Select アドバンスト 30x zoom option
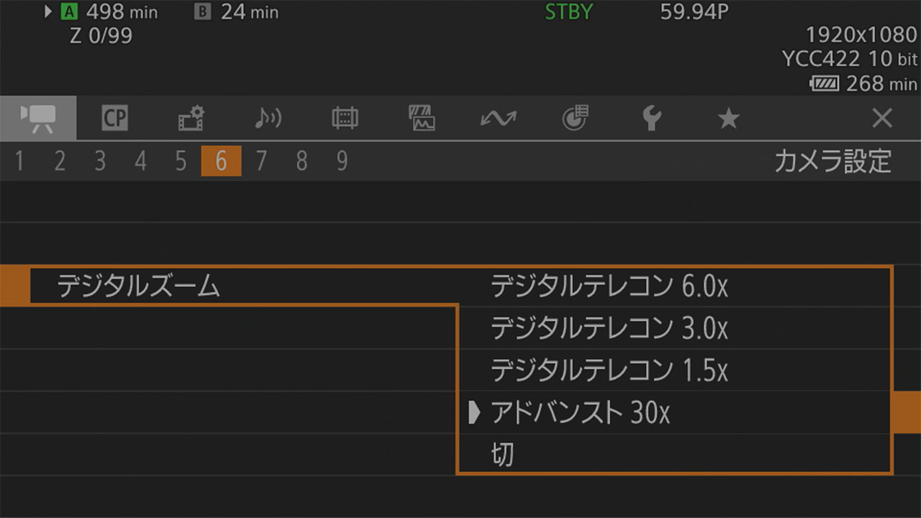 [x=580, y=413]
